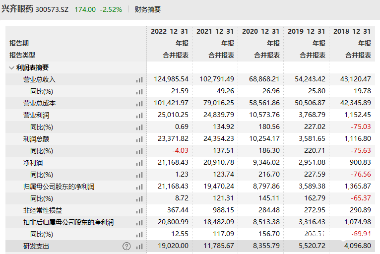Click net profit value 9,346.02
380x254 pixels.
click(x=266, y=162)
